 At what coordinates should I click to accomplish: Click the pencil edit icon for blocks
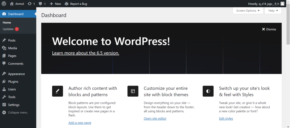click(x=57, y=91)
